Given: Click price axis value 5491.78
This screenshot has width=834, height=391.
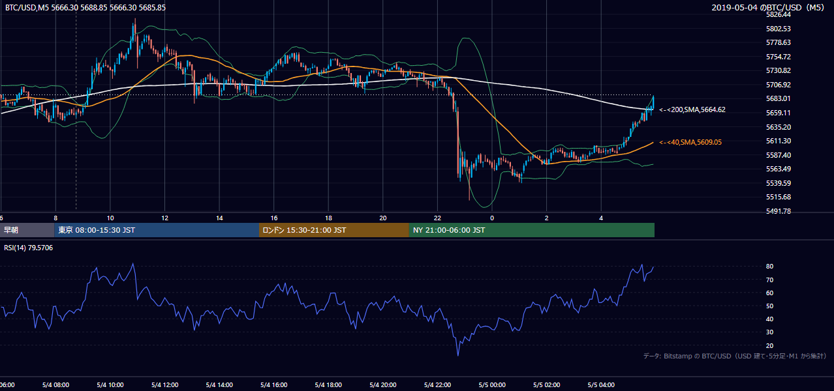Looking at the screenshot, I should pyautogui.click(x=779, y=211).
